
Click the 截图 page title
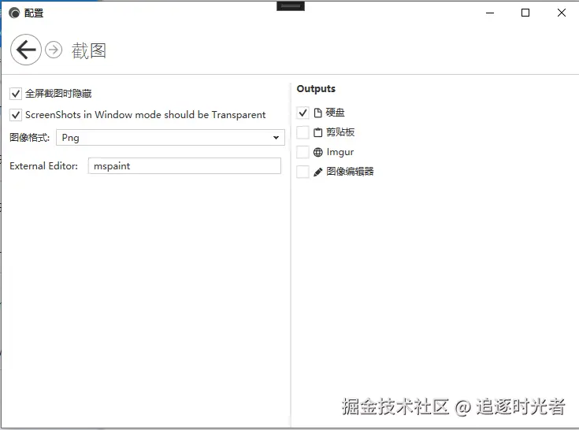89,50
